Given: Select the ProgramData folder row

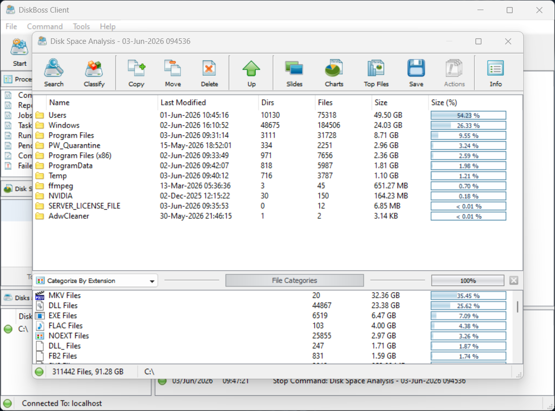Looking at the screenshot, I should click(x=271, y=166).
